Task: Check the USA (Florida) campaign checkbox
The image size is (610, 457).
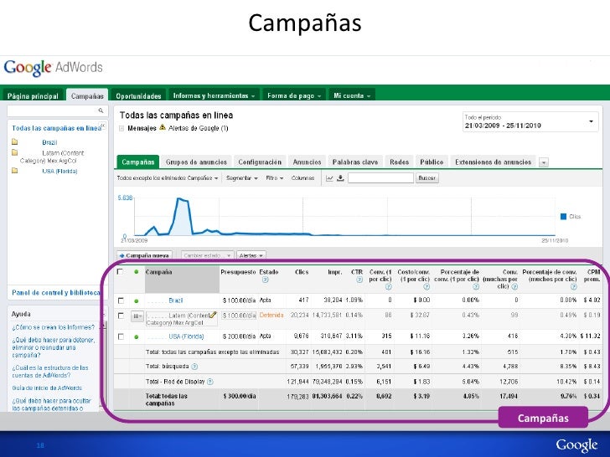Action: point(121,336)
